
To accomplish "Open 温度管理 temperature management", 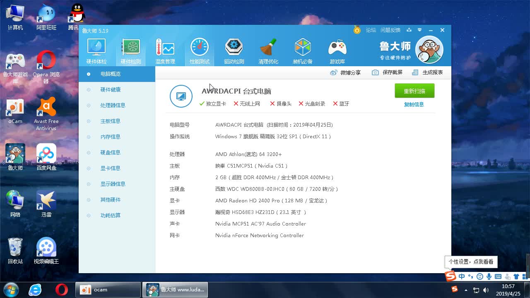I will coord(165,51).
